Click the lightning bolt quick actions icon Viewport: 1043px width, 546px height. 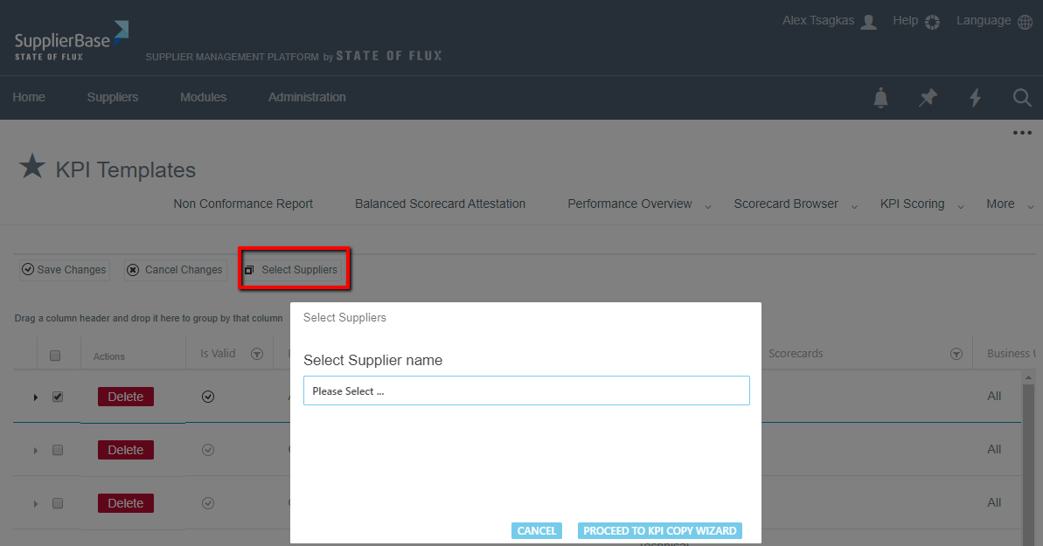[x=975, y=98]
